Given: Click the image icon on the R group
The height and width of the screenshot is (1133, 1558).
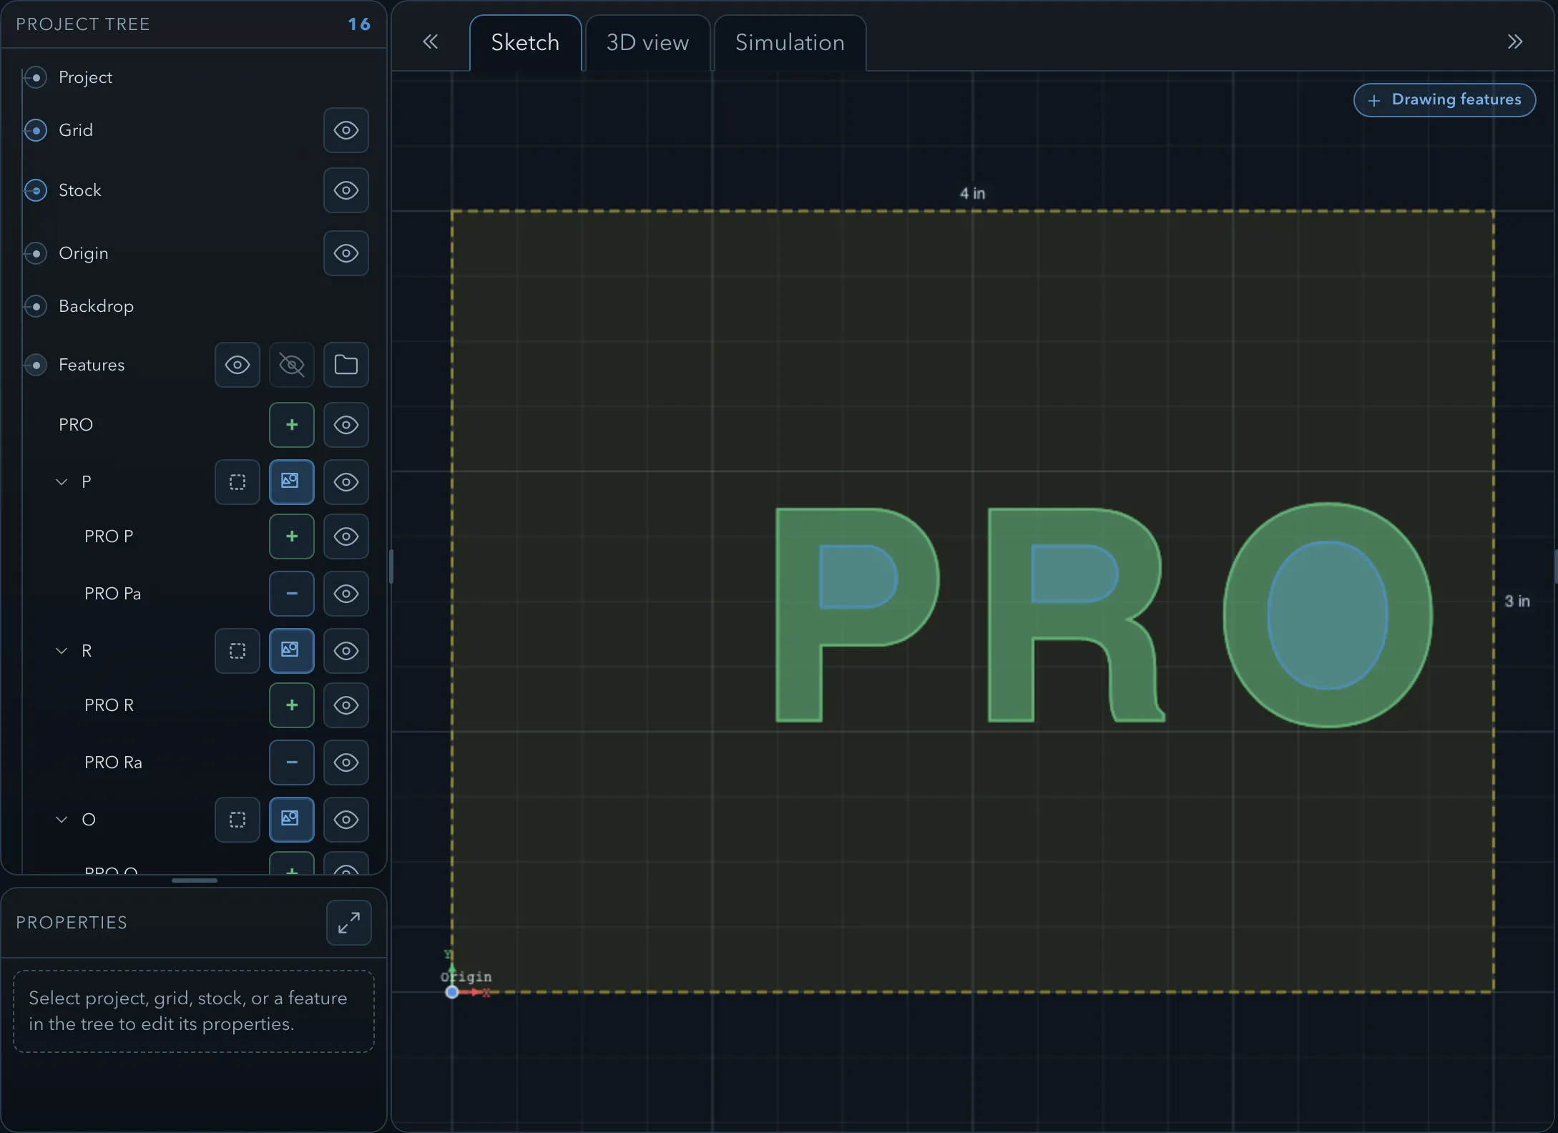Looking at the screenshot, I should pos(291,651).
